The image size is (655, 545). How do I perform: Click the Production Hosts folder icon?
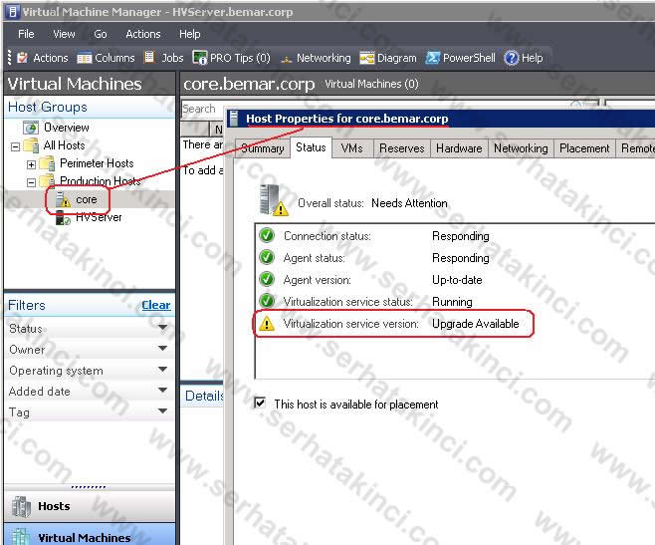click(x=47, y=180)
